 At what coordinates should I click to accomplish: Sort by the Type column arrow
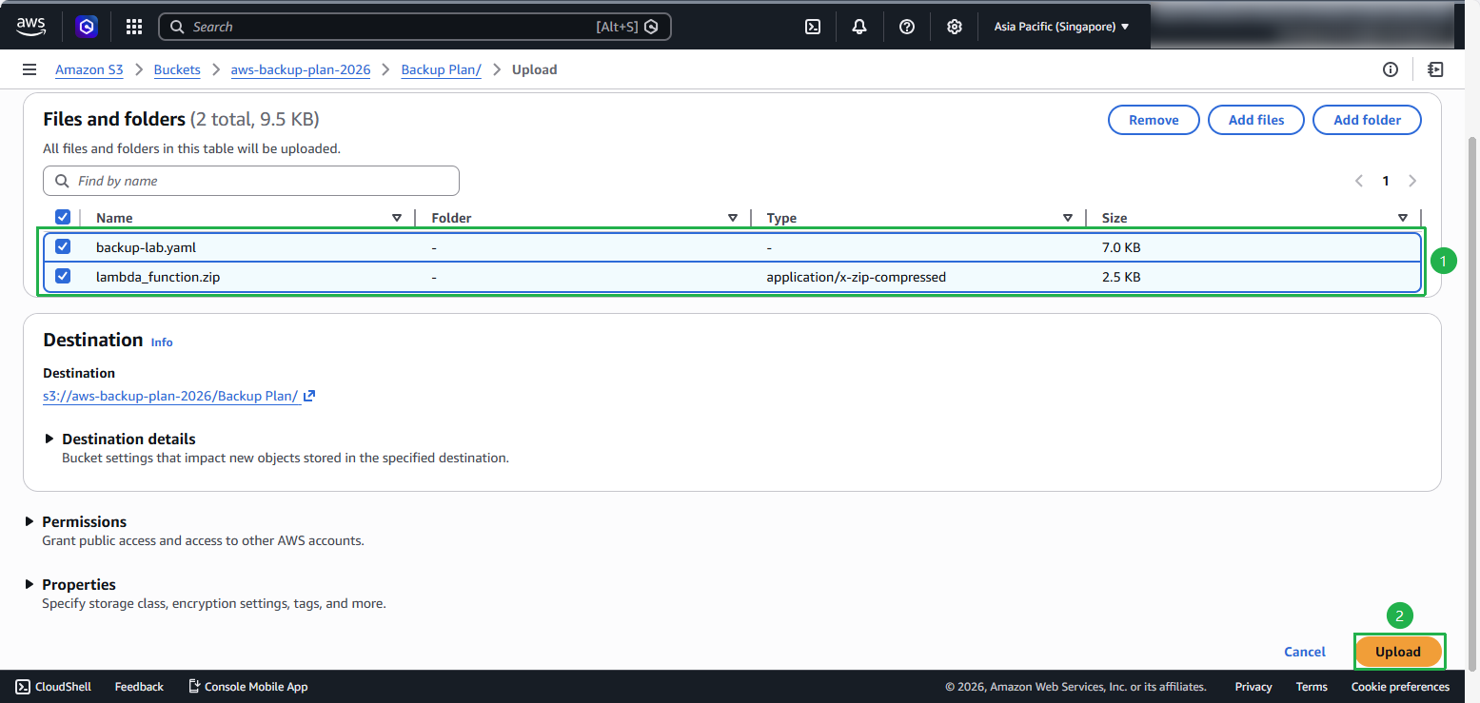(1068, 218)
